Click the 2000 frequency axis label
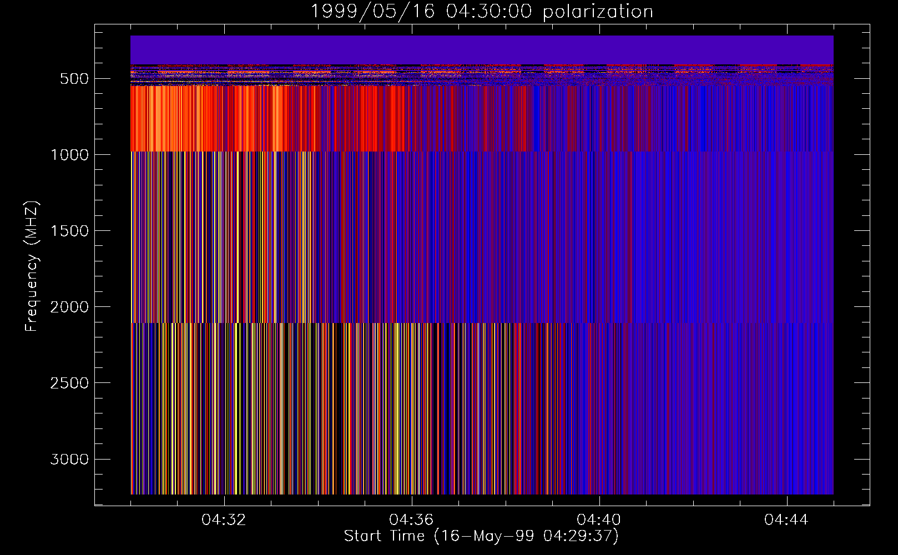898x555 pixels. point(69,307)
